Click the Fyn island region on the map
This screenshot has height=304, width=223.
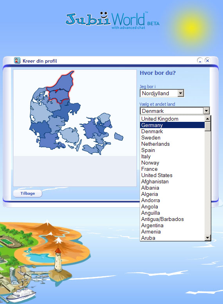[x=70, y=136]
